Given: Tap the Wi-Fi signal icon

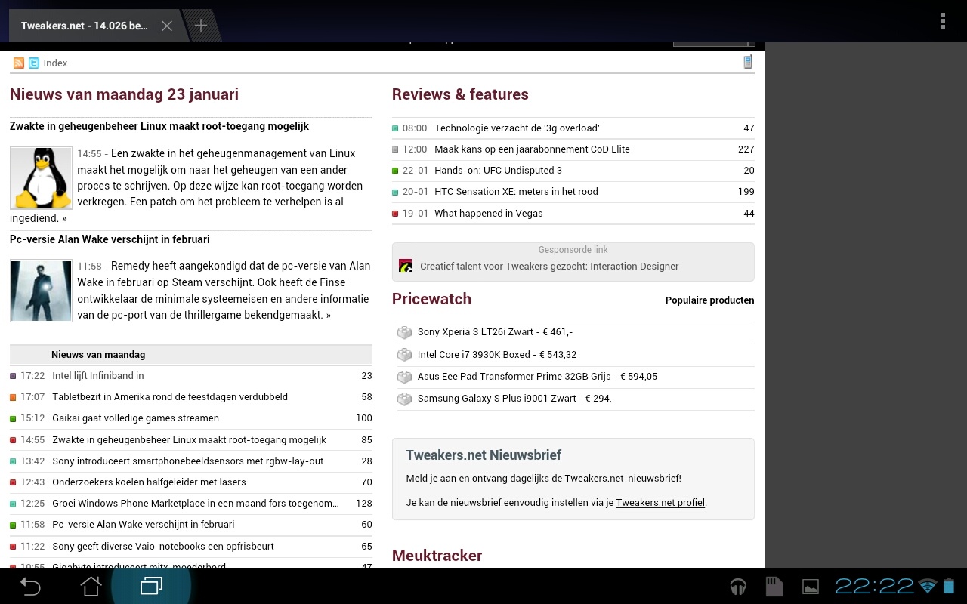Looking at the screenshot, I should pos(928,586).
